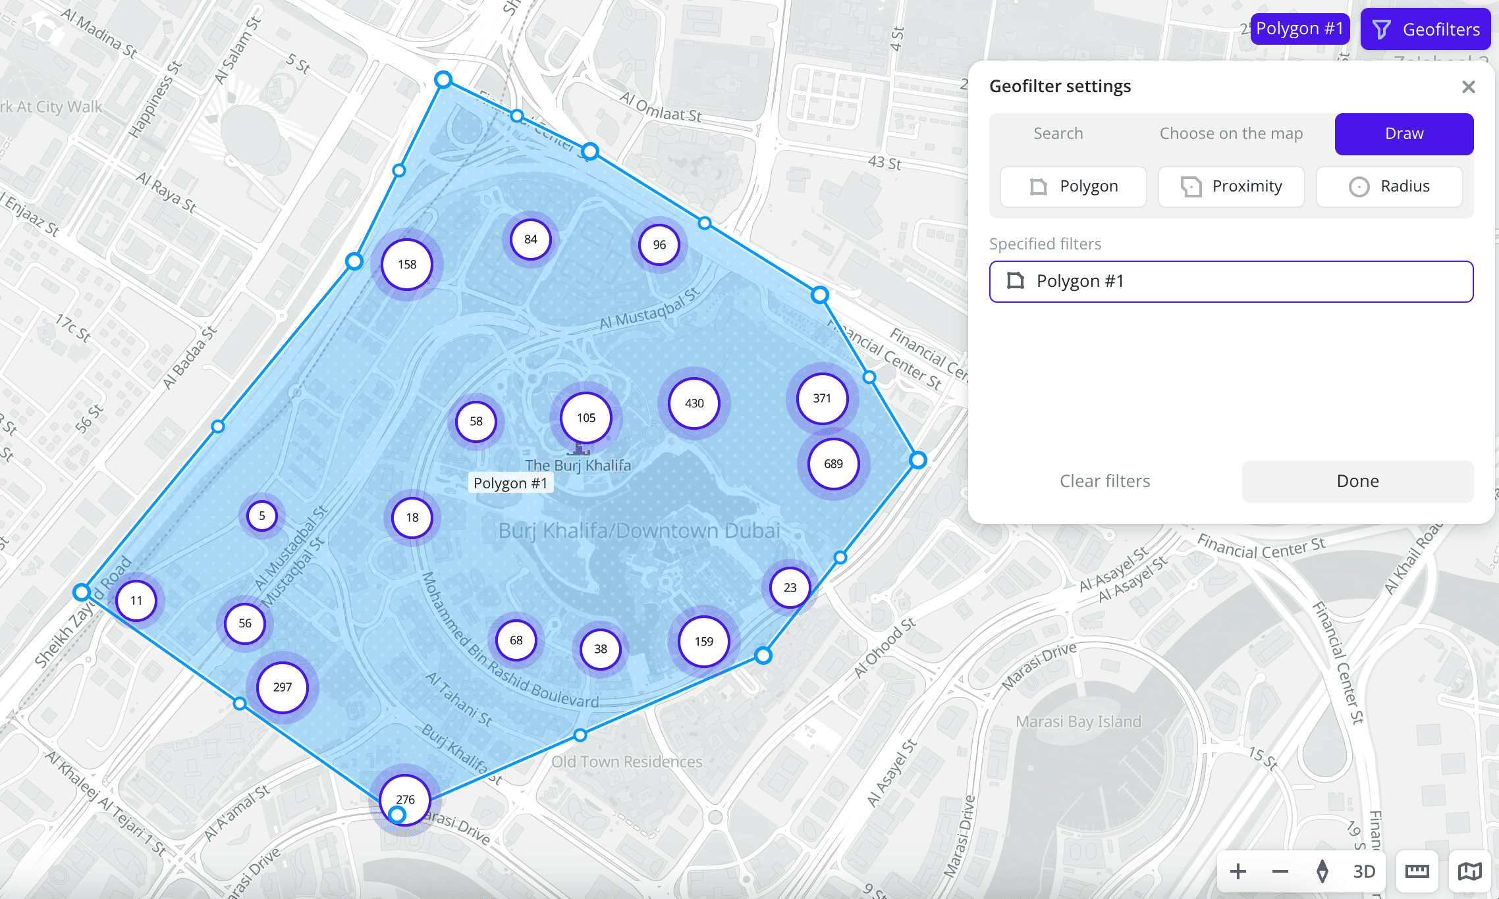Viewport: 1499px width, 899px height.
Task: Click the zoom in plus icon
Action: click(1238, 871)
